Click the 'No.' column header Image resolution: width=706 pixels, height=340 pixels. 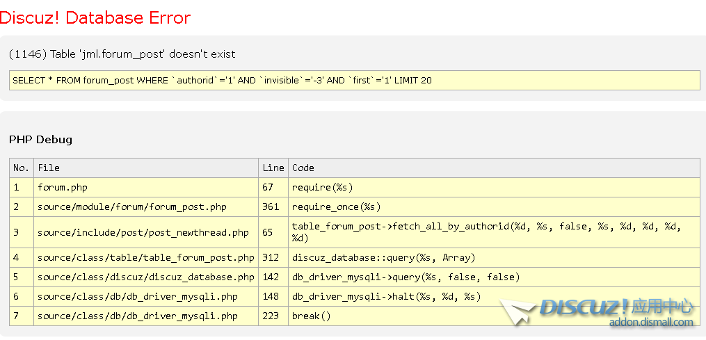coord(22,168)
